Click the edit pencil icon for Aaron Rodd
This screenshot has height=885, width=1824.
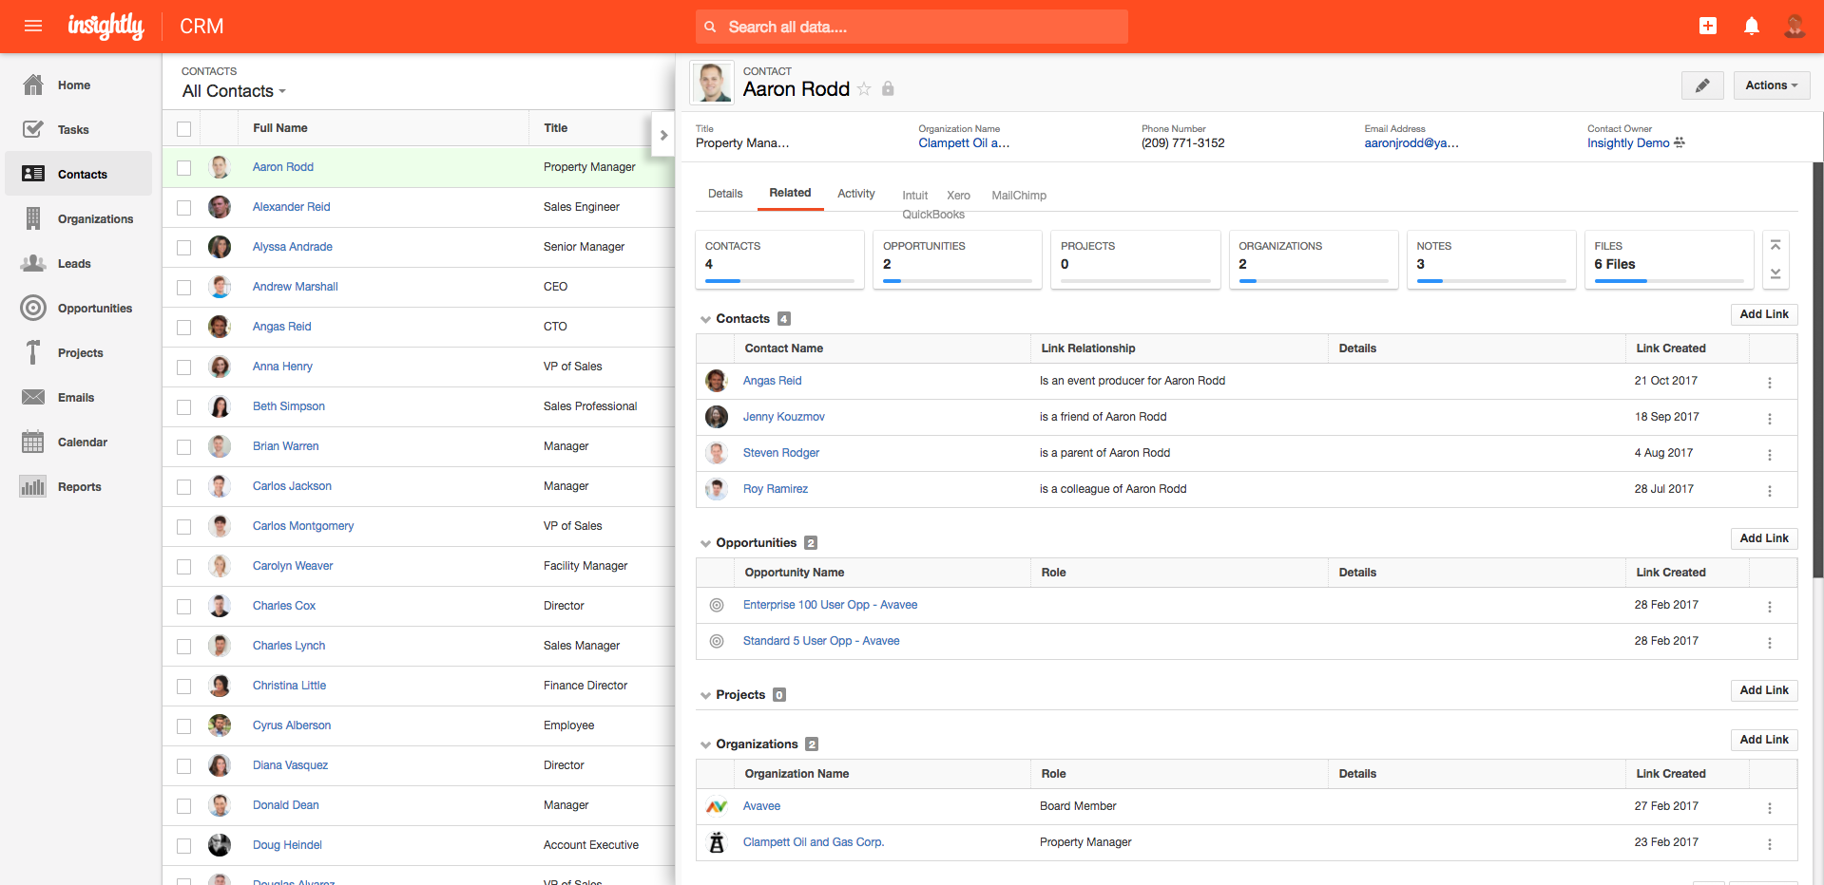(1702, 85)
